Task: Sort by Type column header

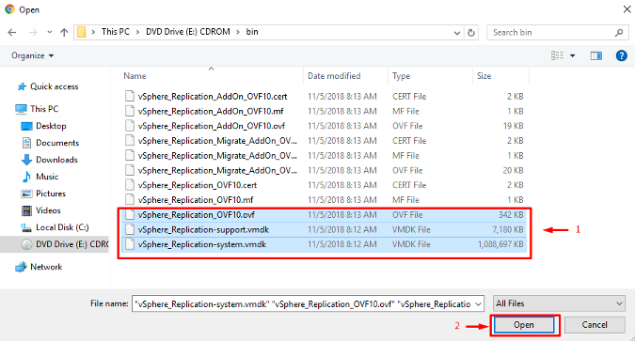Action: tap(401, 76)
